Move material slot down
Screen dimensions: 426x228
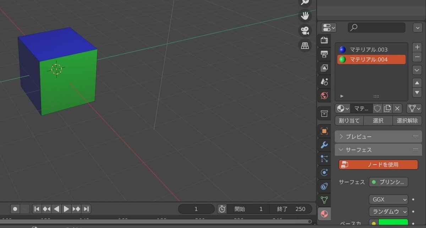point(417,92)
